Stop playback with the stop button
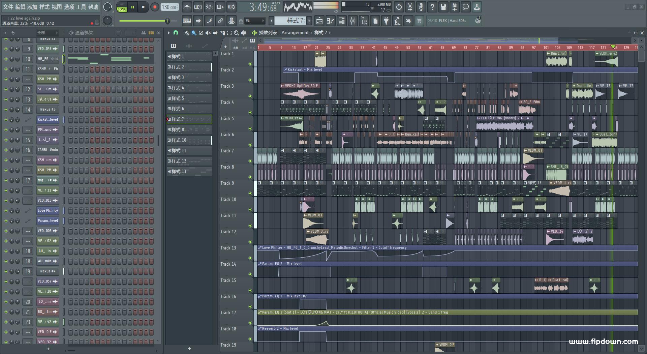 point(143,7)
